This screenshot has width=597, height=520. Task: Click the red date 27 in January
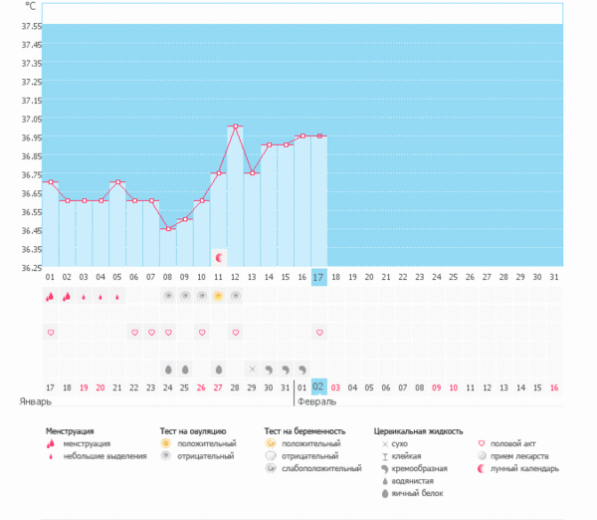tap(218, 388)
